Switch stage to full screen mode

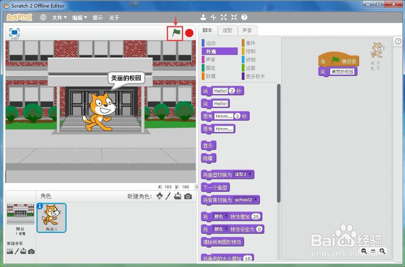pos(15,32)
